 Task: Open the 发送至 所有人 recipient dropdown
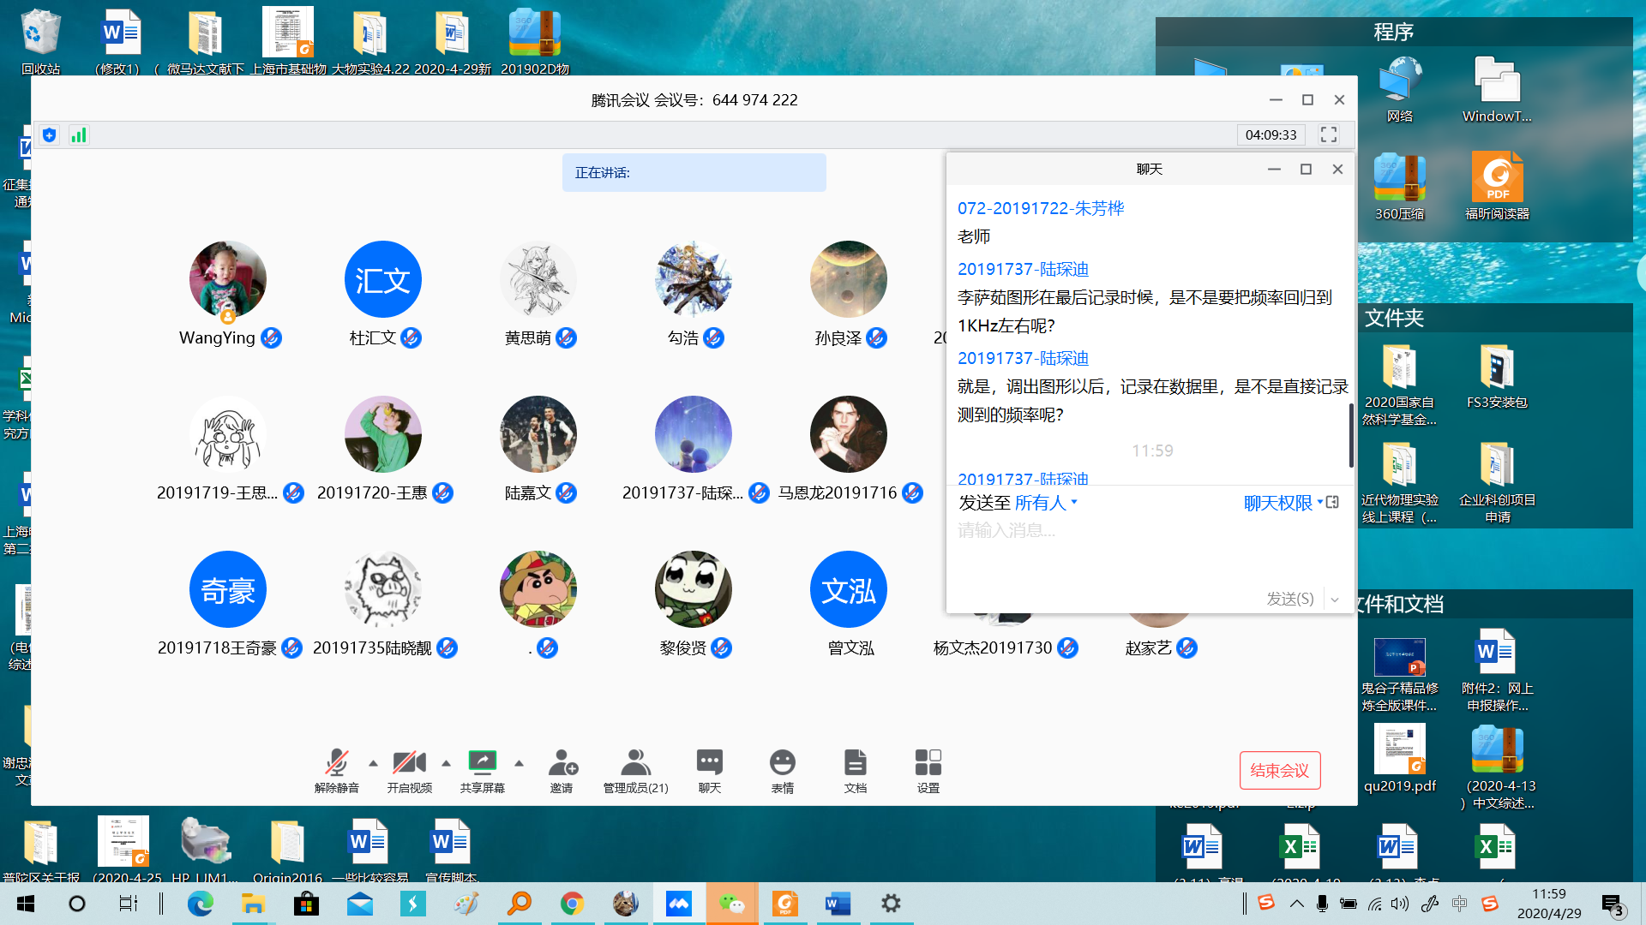(x=1045, y=503)
